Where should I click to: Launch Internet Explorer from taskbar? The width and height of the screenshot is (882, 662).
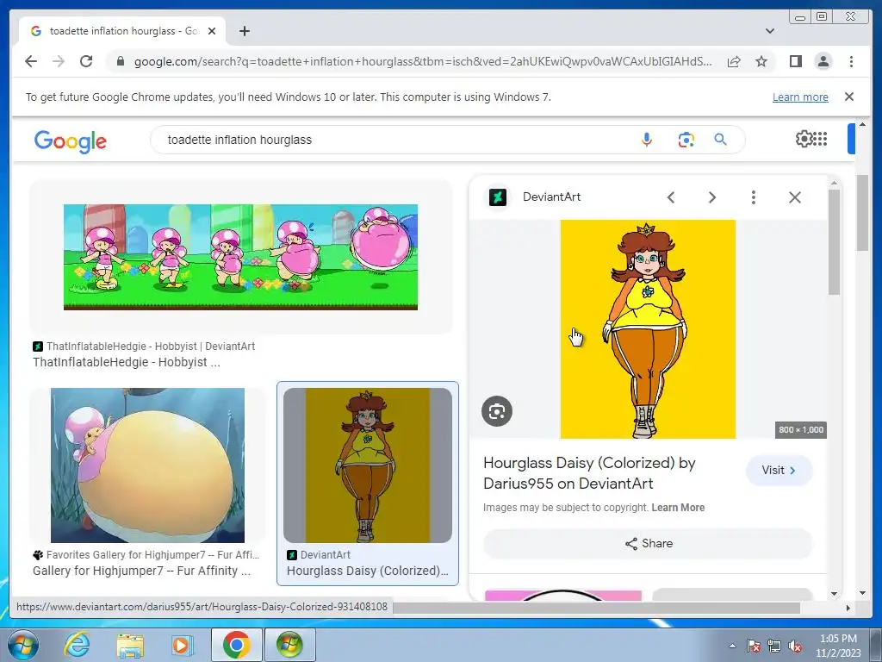tap(77, 645)
